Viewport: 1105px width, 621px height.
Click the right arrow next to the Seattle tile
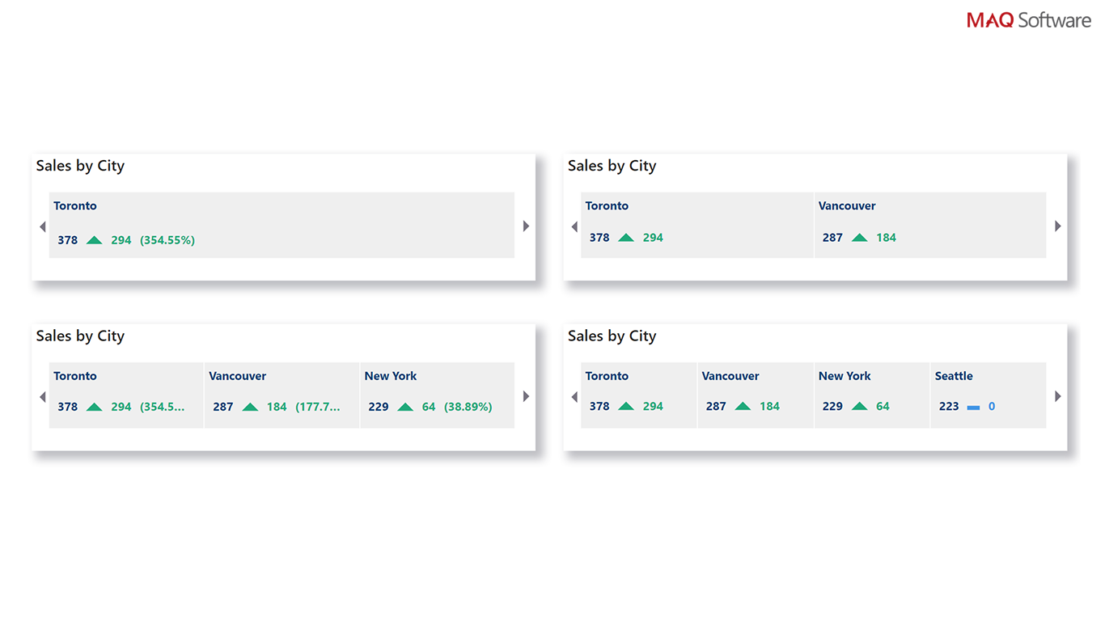coord(1057,396)
